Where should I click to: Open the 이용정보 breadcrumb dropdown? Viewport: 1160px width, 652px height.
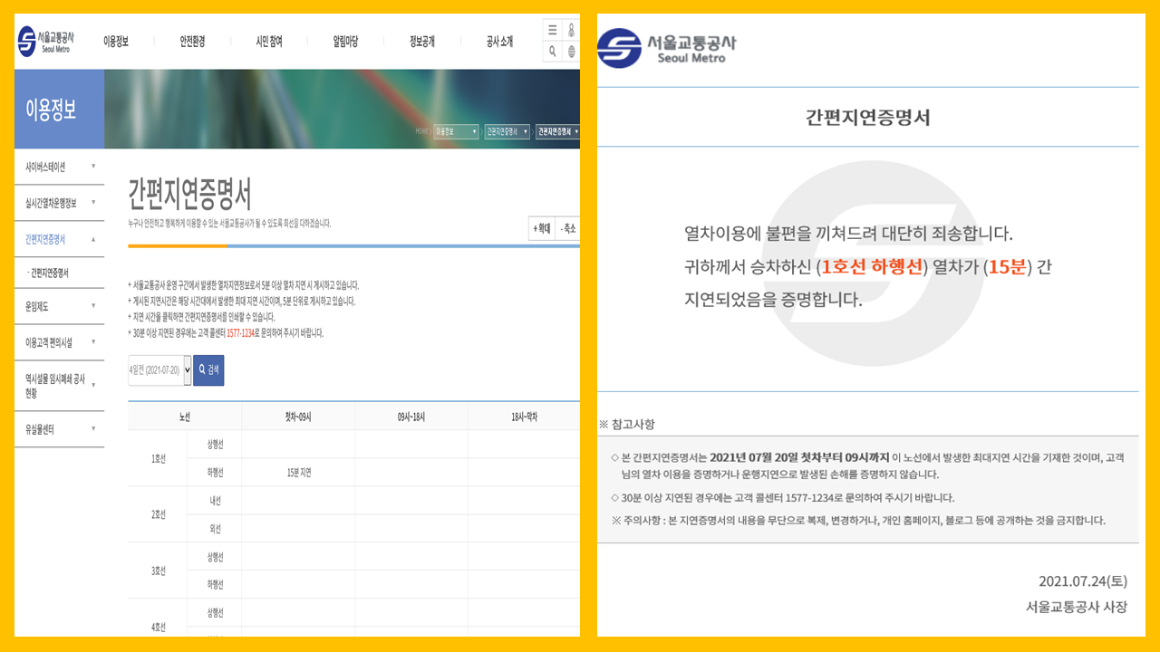tap(456, 131)
